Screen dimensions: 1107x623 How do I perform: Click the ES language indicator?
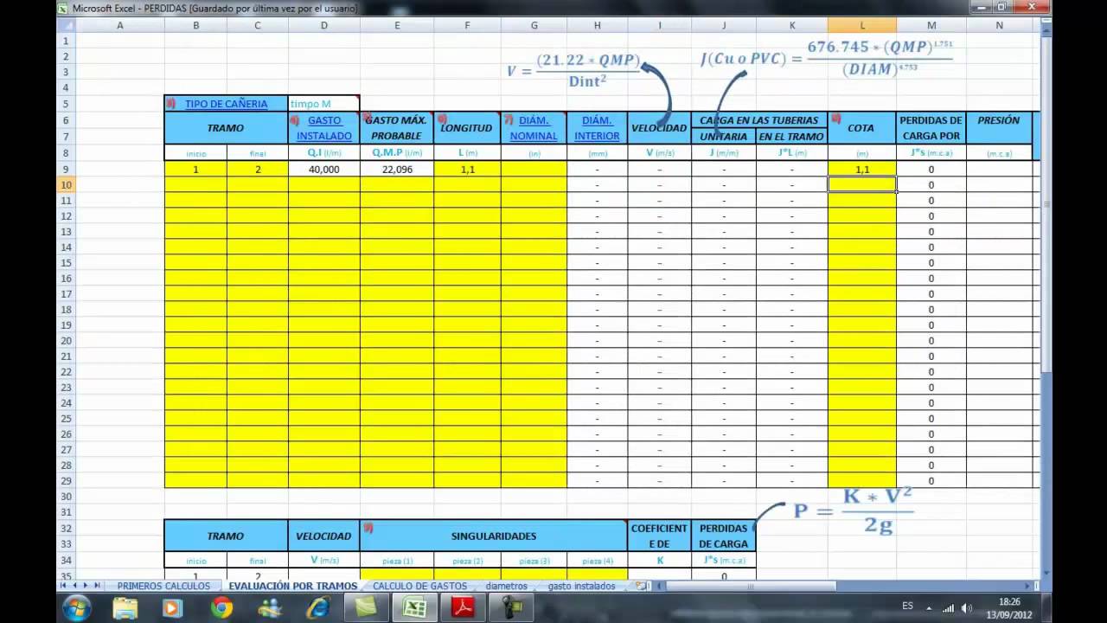click(x=907, y=607)
